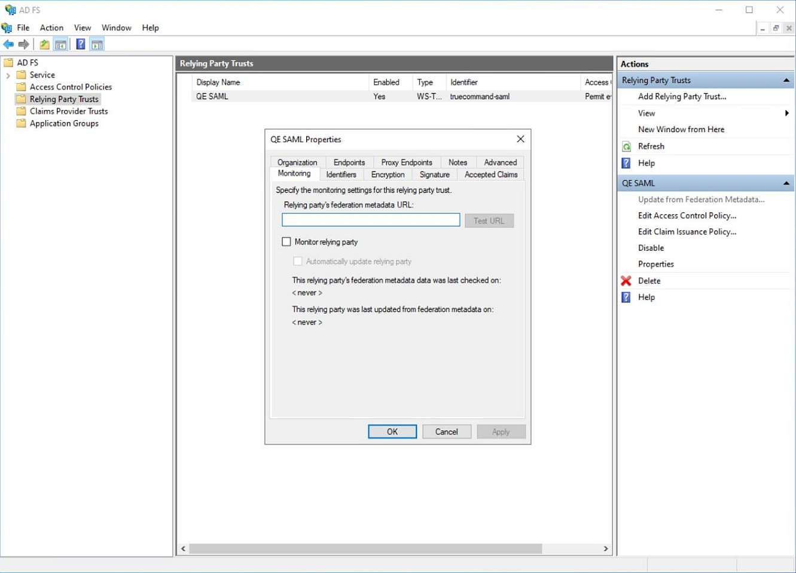
Task: Toggle the Show/Hide Action Pane icon
Action: point(97,44)
